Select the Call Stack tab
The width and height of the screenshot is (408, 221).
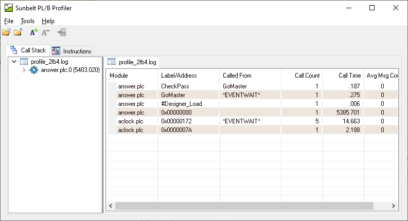point(28,50)
